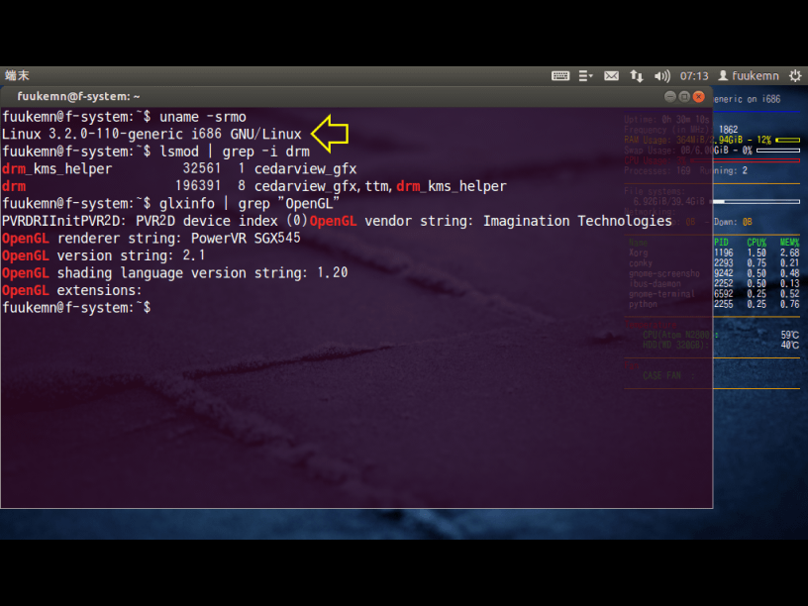
Task: Click the 端末 application title in panel
Action: [x=17, y=75]
